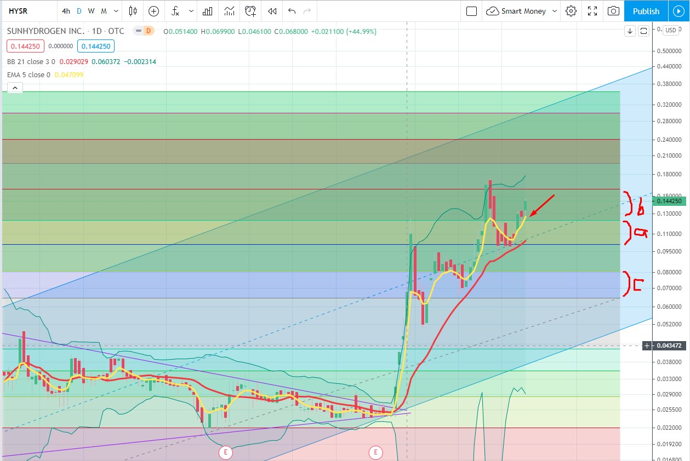Open the Smart Money layout dropdown

(522, 11)
